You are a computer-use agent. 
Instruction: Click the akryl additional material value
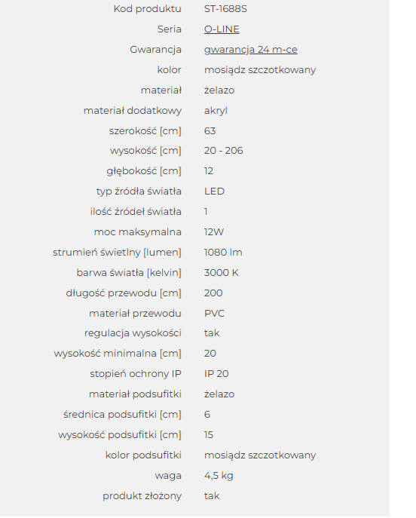coord(216,110)
